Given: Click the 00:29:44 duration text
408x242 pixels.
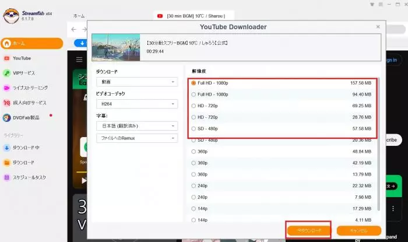Looking at the screenshot, I should coord(155,51).
